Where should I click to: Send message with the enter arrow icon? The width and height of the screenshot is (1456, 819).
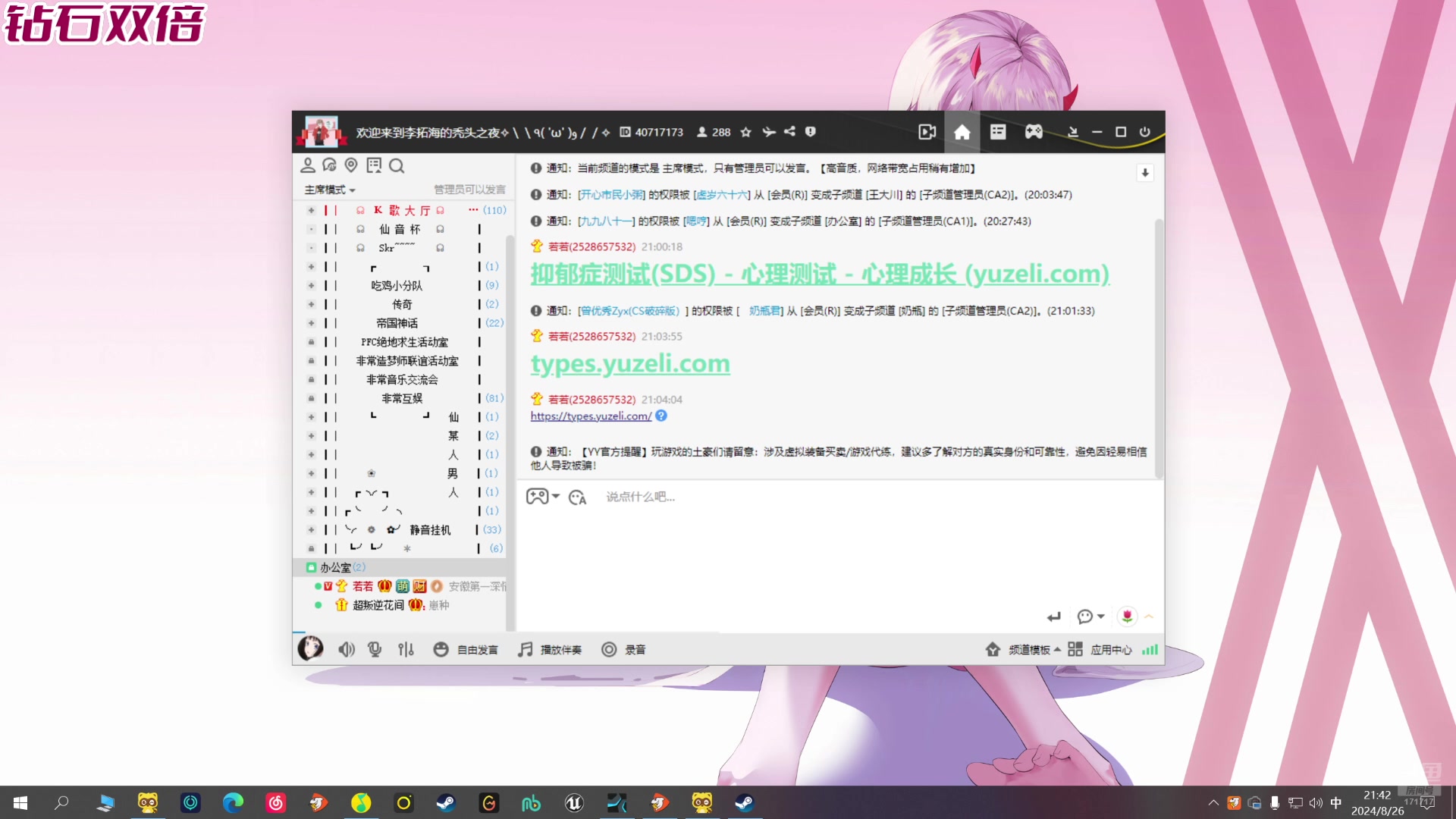pos(1054,617)
